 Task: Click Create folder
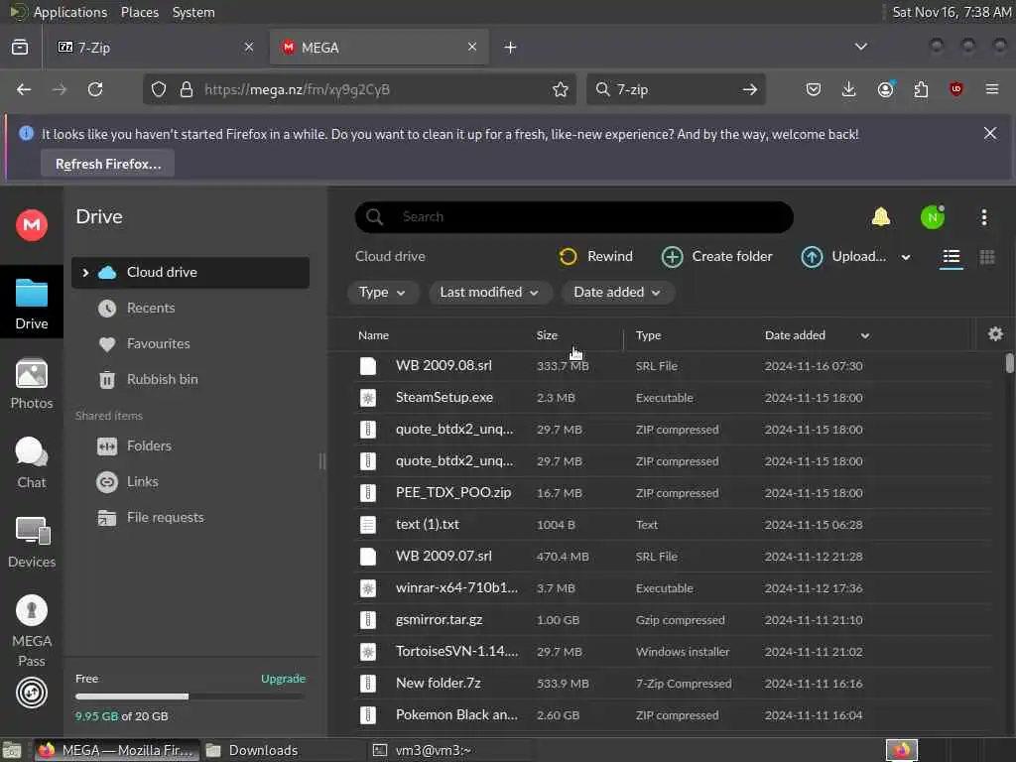pyautogui.click(x=716, y=257)
